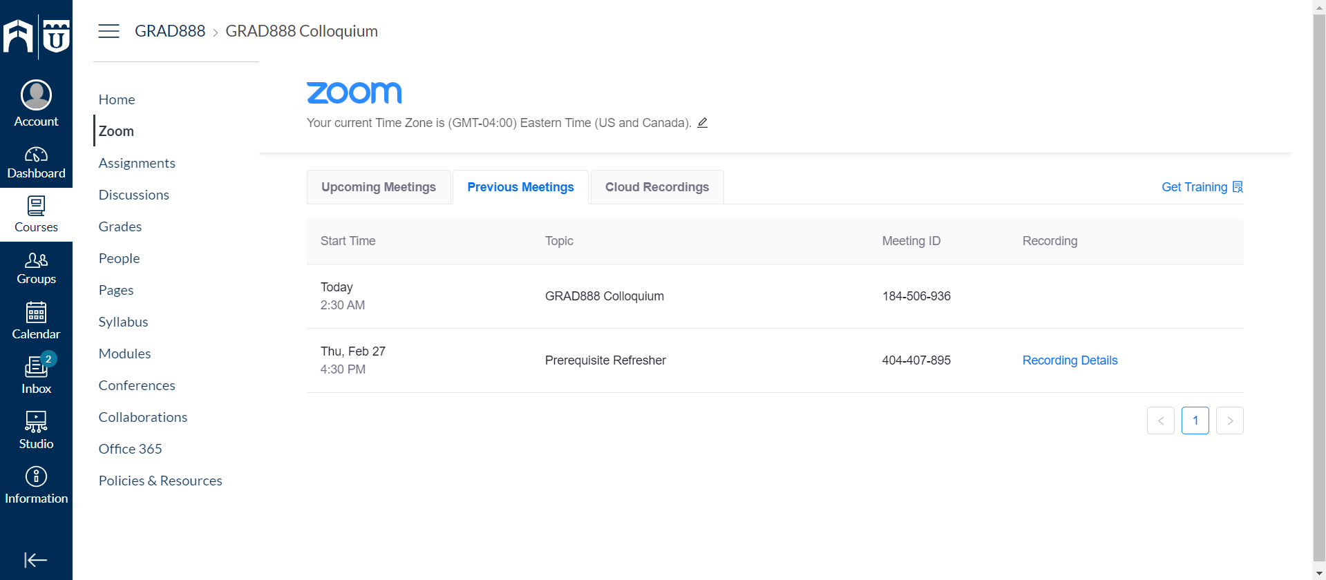This screenshot has width=1326, height=580.
Task: Collapse the global navigation sidebar arrow
Action: tap(35, 560)
